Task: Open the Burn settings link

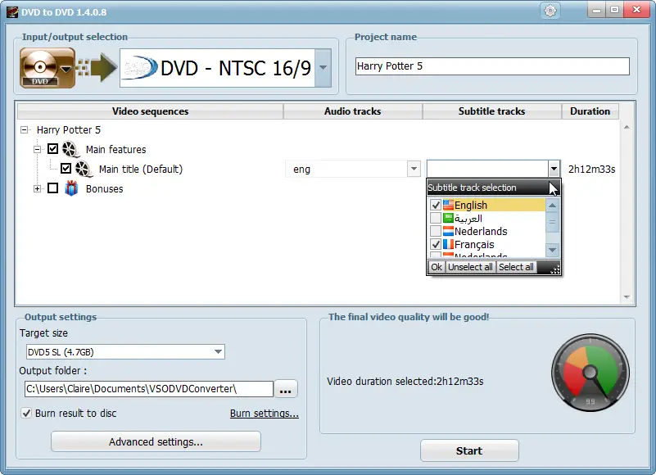Action: point(265,413)
